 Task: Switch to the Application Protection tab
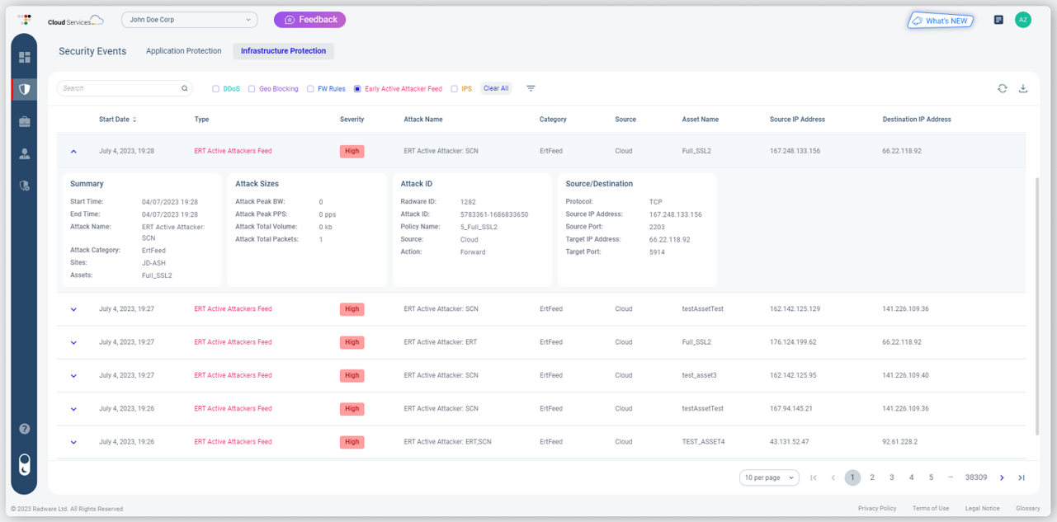pos(183,50)
